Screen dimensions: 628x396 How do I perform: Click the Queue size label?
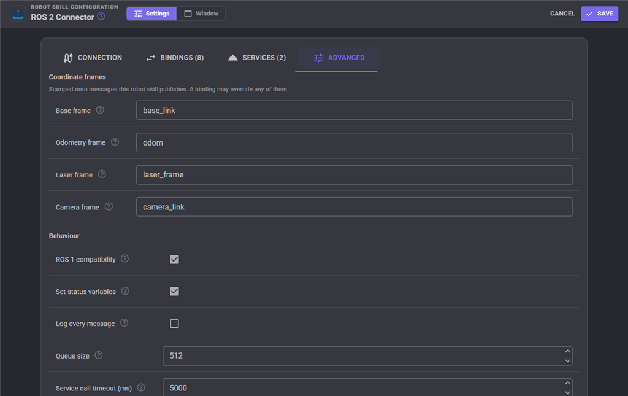[x=72, y=356]
